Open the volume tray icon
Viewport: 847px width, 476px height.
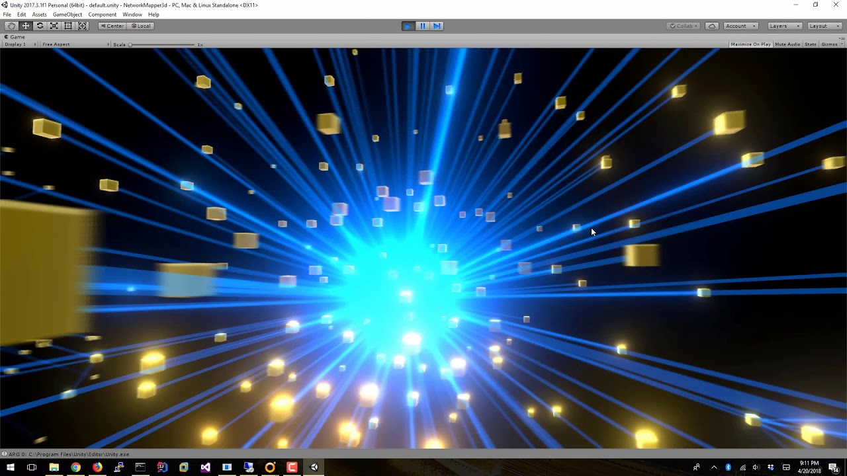[756, 467]
